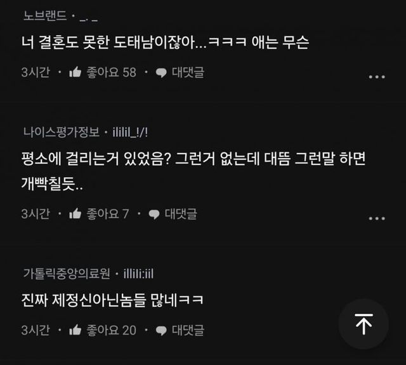
Task: Select the comment text starting with 평소에 걸리는거
Action: (193, 171)
